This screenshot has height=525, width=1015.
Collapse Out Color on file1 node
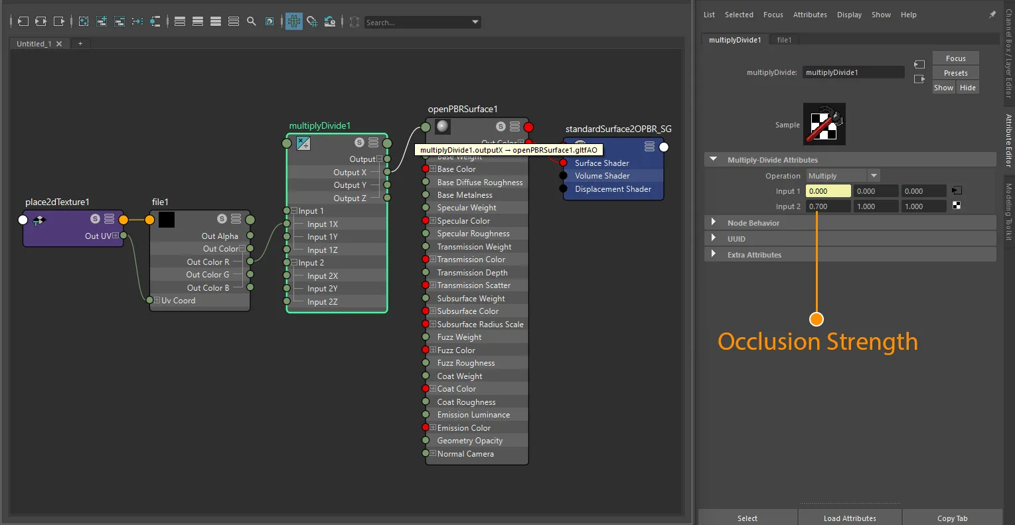[242, 249]
